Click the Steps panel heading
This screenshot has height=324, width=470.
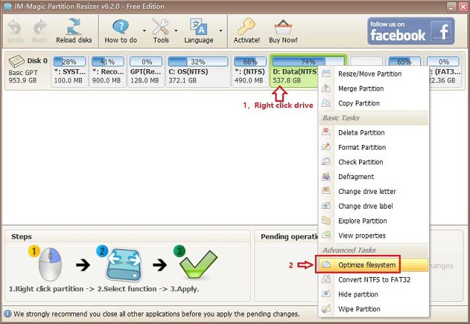pyautogui.click(x=21, y=237)
